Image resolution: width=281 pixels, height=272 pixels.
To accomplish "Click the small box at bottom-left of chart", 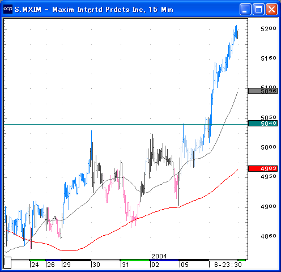I will (x=7, y=262).
